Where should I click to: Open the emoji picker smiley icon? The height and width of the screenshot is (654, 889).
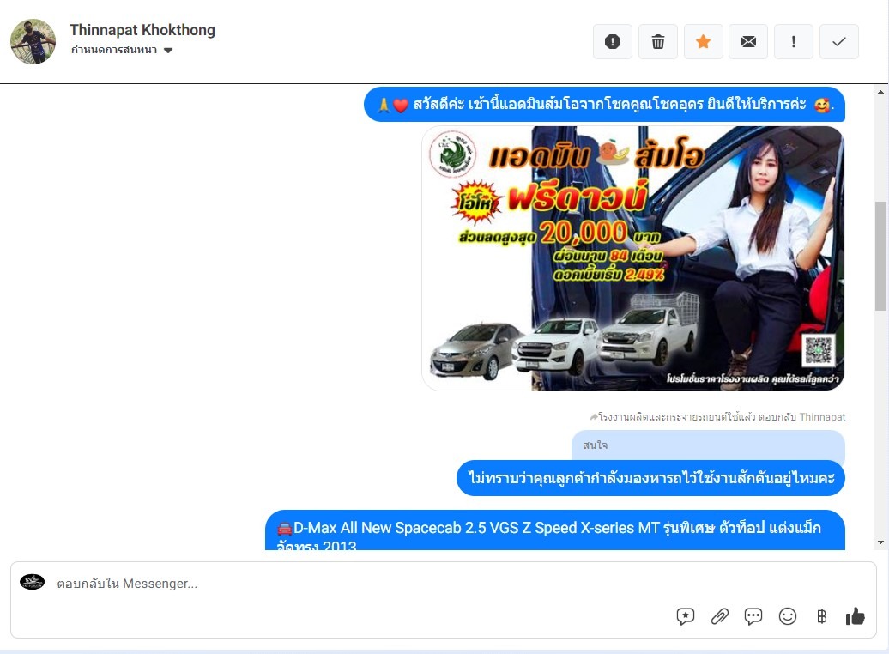coord(788,616)
